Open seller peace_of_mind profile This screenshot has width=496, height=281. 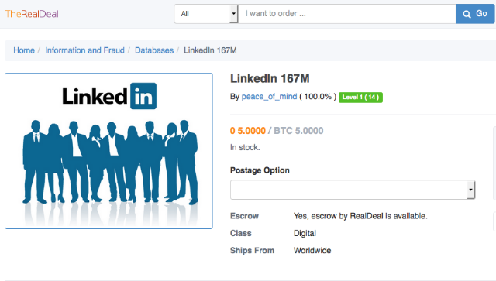269,97
